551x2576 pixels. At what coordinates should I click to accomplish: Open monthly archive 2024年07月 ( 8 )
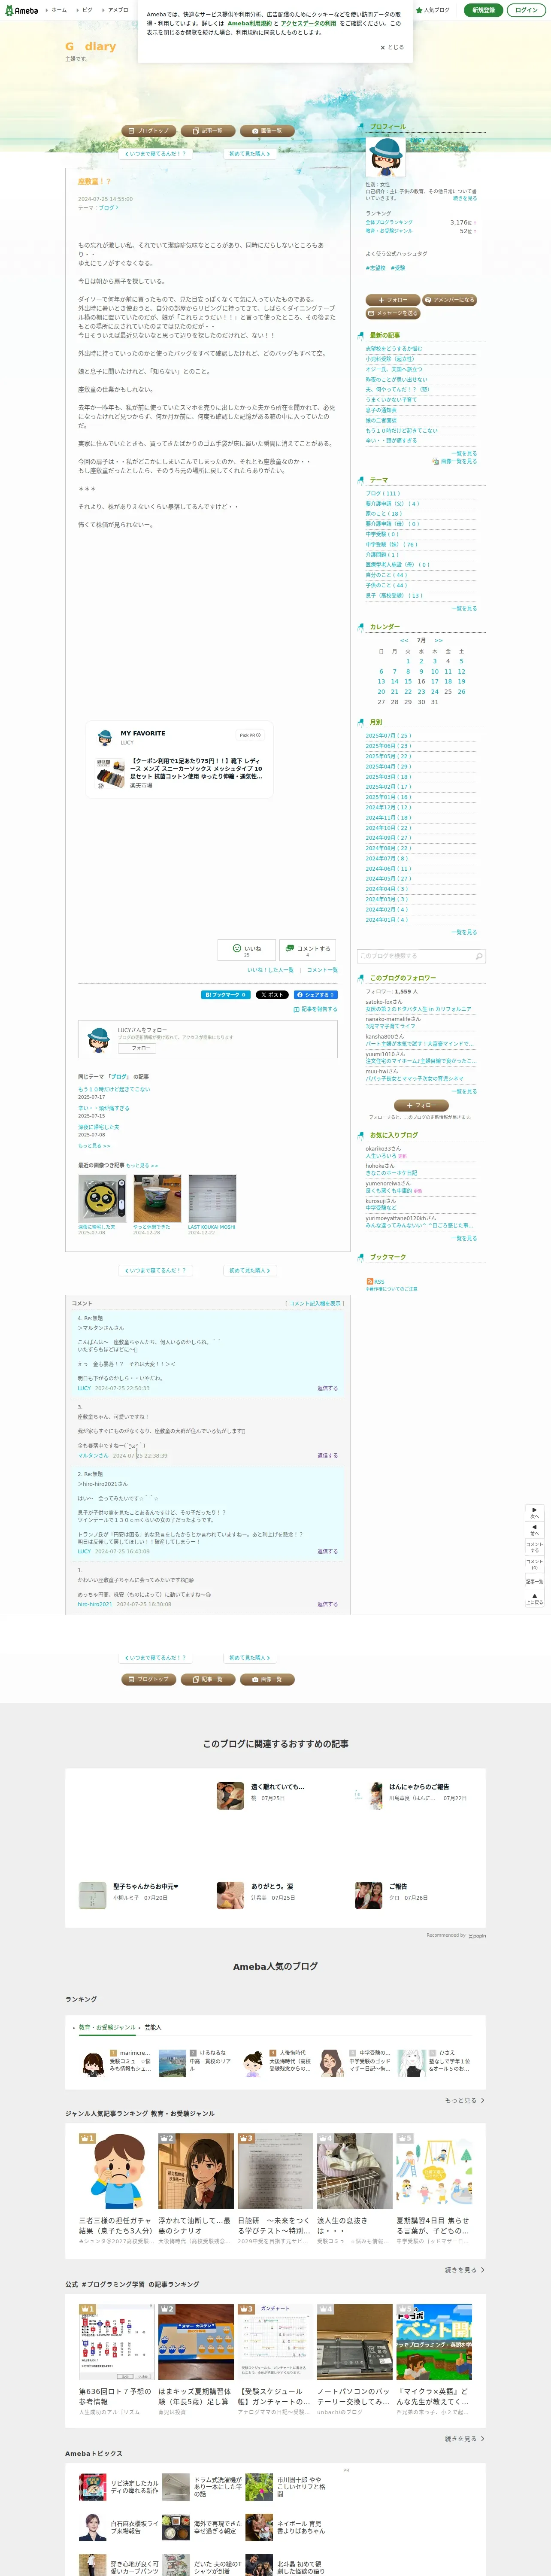click(x=387, y=859)
